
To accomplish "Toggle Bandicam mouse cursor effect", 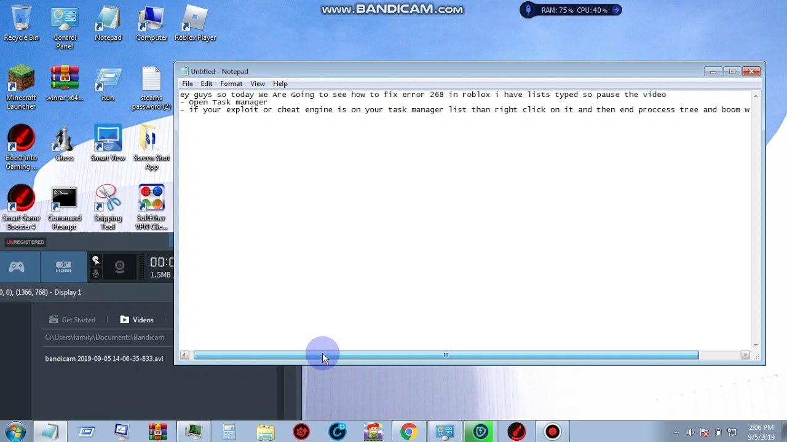I will (95, 260).
